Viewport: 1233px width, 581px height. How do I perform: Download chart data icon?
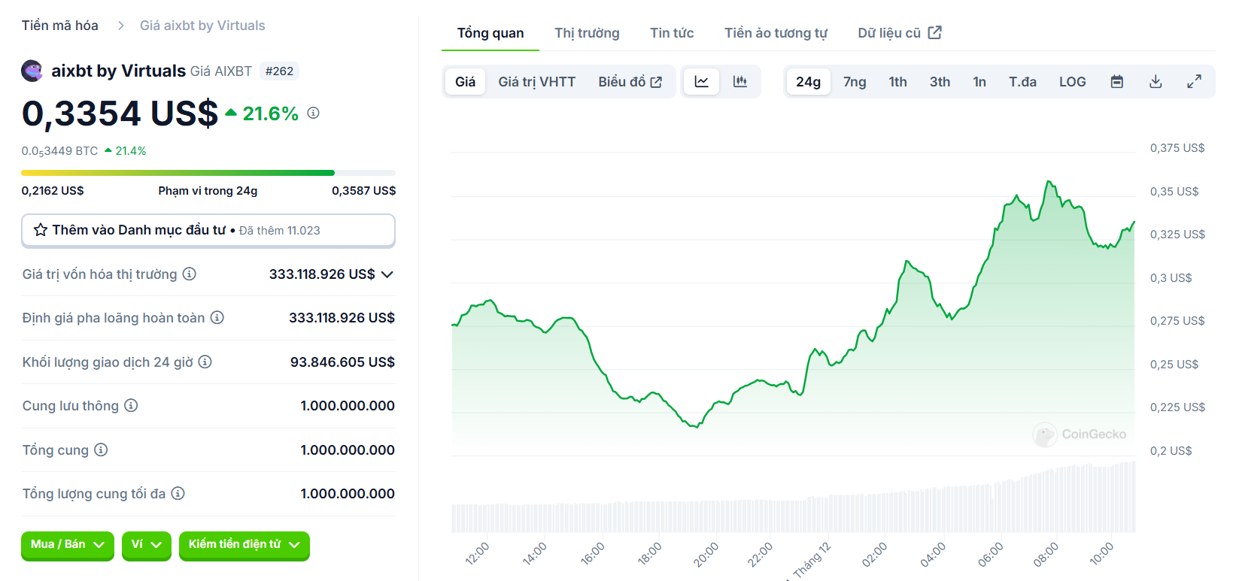click(x=1156, y=81)
